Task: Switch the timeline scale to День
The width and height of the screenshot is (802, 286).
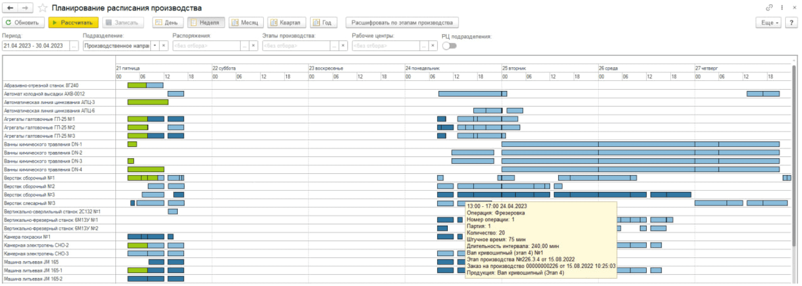Action: point(168,23)
